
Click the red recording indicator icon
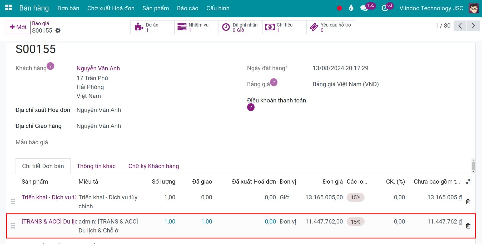pos(339,8)
